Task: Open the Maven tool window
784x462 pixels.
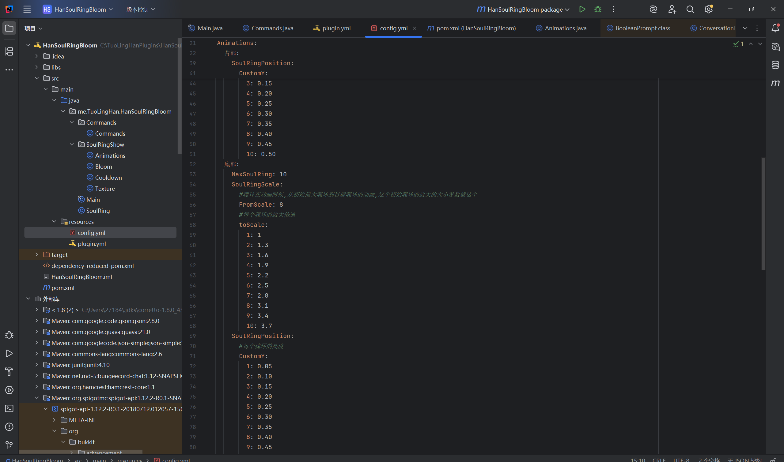Action: [x=775, y=83]
